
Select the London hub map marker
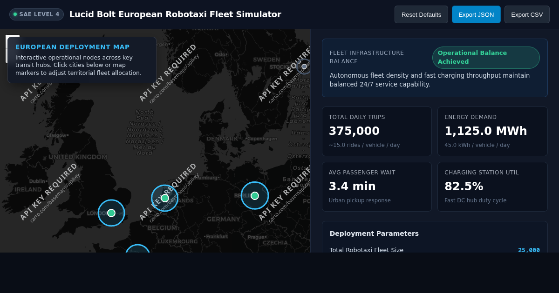click(x=111, y=213)
